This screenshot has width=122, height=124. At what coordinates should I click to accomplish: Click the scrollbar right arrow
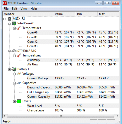coord(117,116)
